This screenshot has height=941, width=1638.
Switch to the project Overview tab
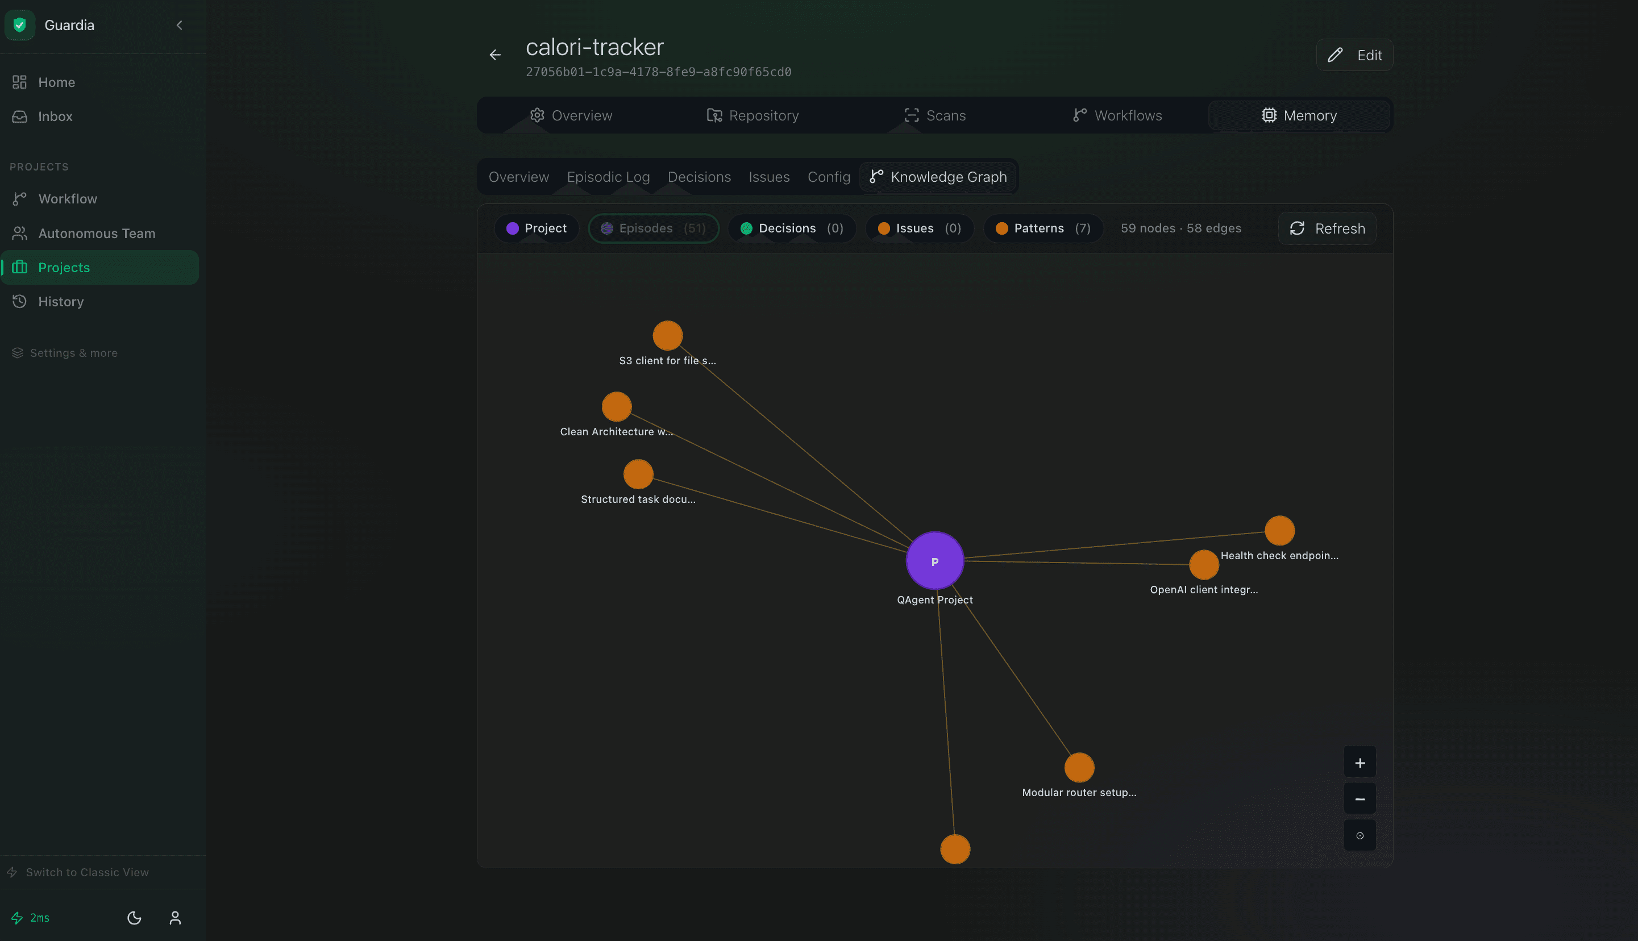tap(571, 116)
